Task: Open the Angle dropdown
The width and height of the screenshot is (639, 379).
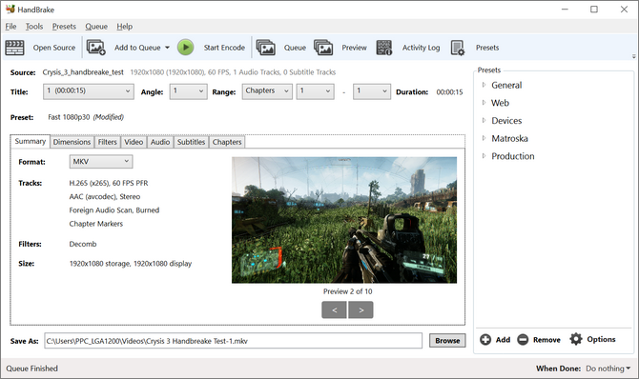Action: pyautogui.click(x=188, y=91)
